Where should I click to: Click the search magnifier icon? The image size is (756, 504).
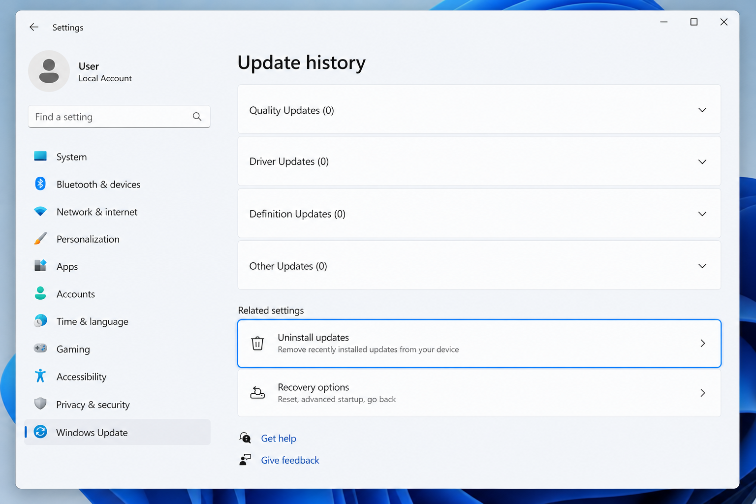coord(197,117)
